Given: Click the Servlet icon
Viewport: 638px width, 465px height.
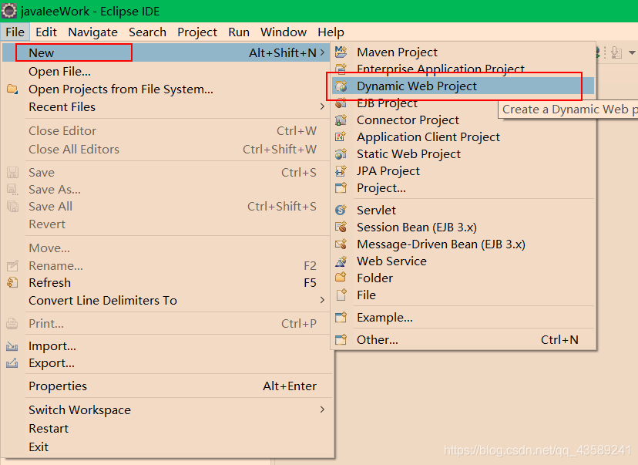Looking at the screenshot, I should click(x=341, y=210).
